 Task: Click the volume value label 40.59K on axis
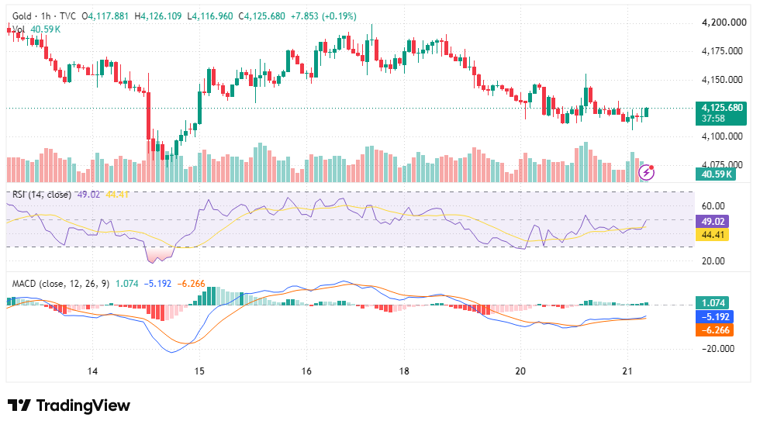[716, 174]
